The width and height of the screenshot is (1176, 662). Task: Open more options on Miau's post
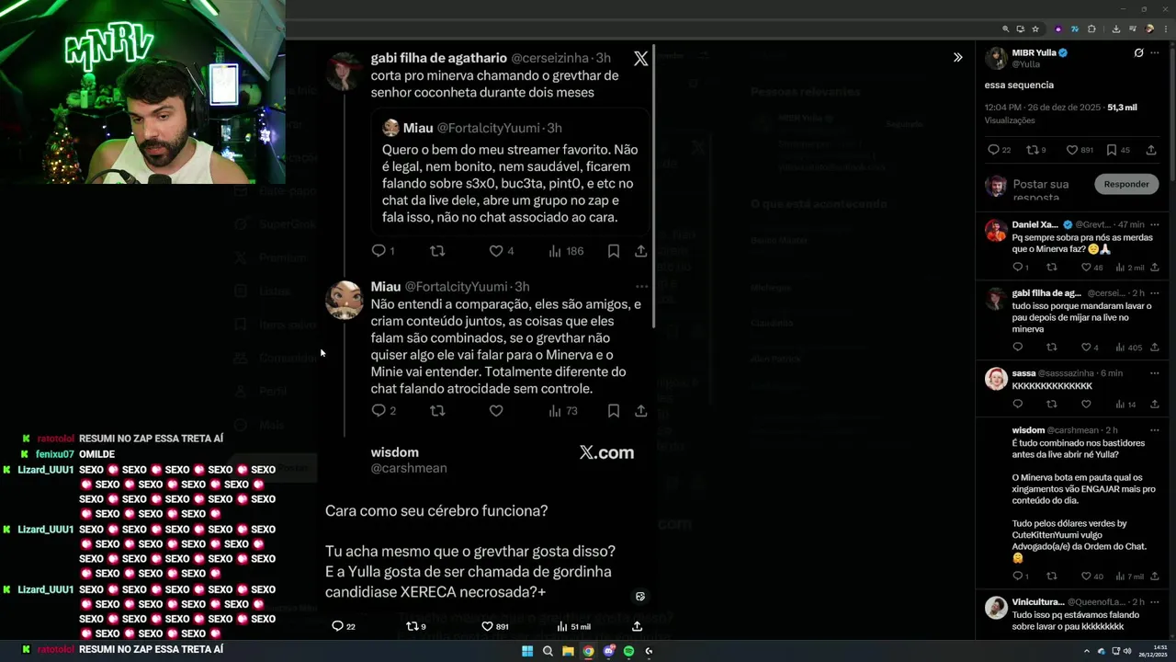[x=641, y=287]
